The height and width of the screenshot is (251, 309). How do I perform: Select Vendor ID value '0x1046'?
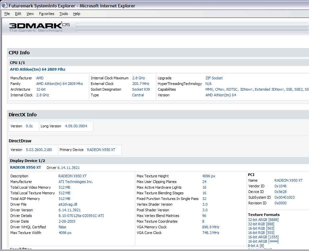pyautogui.click(x=280, y=186)
